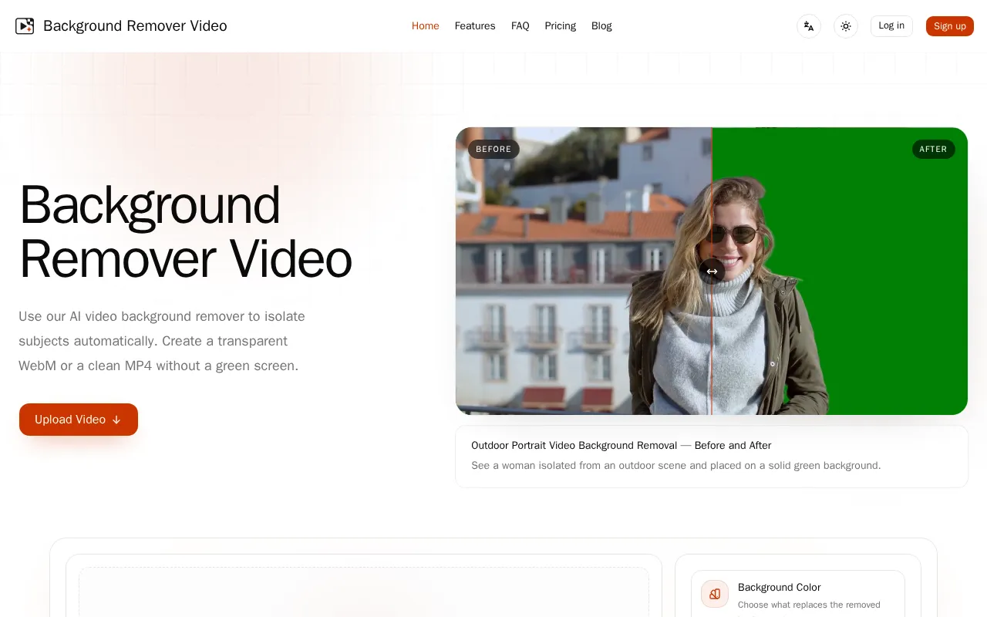Click the woman portrait preview image
Screen dimensions: 987x617
(712, 271)
